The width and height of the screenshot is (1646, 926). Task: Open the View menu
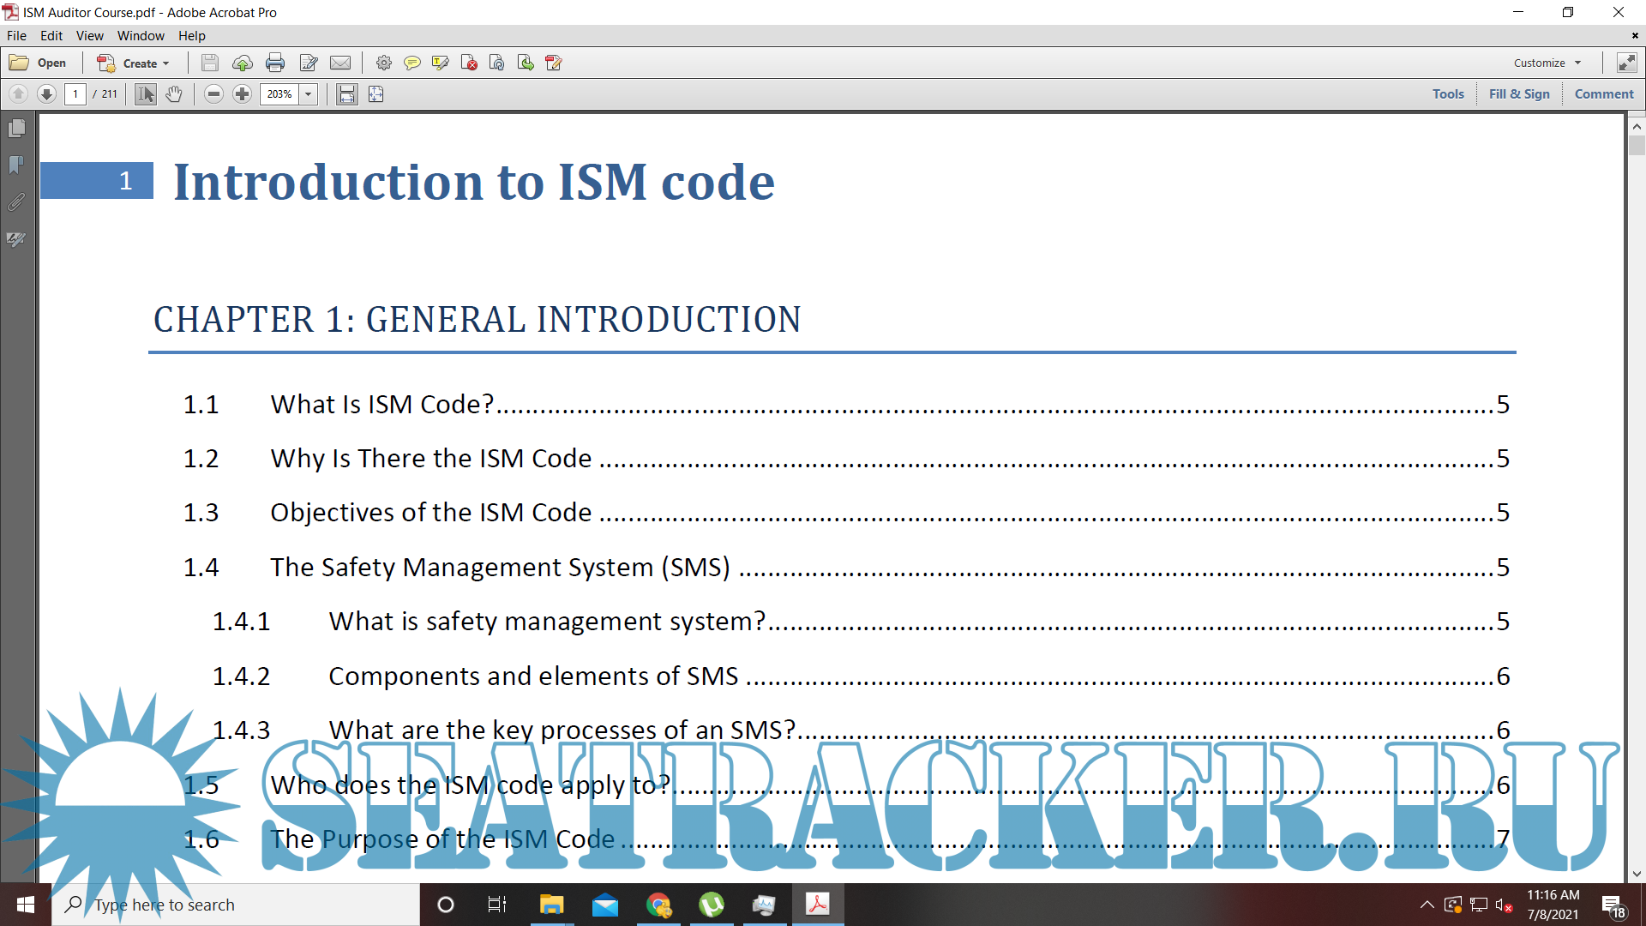pos(89,35)
